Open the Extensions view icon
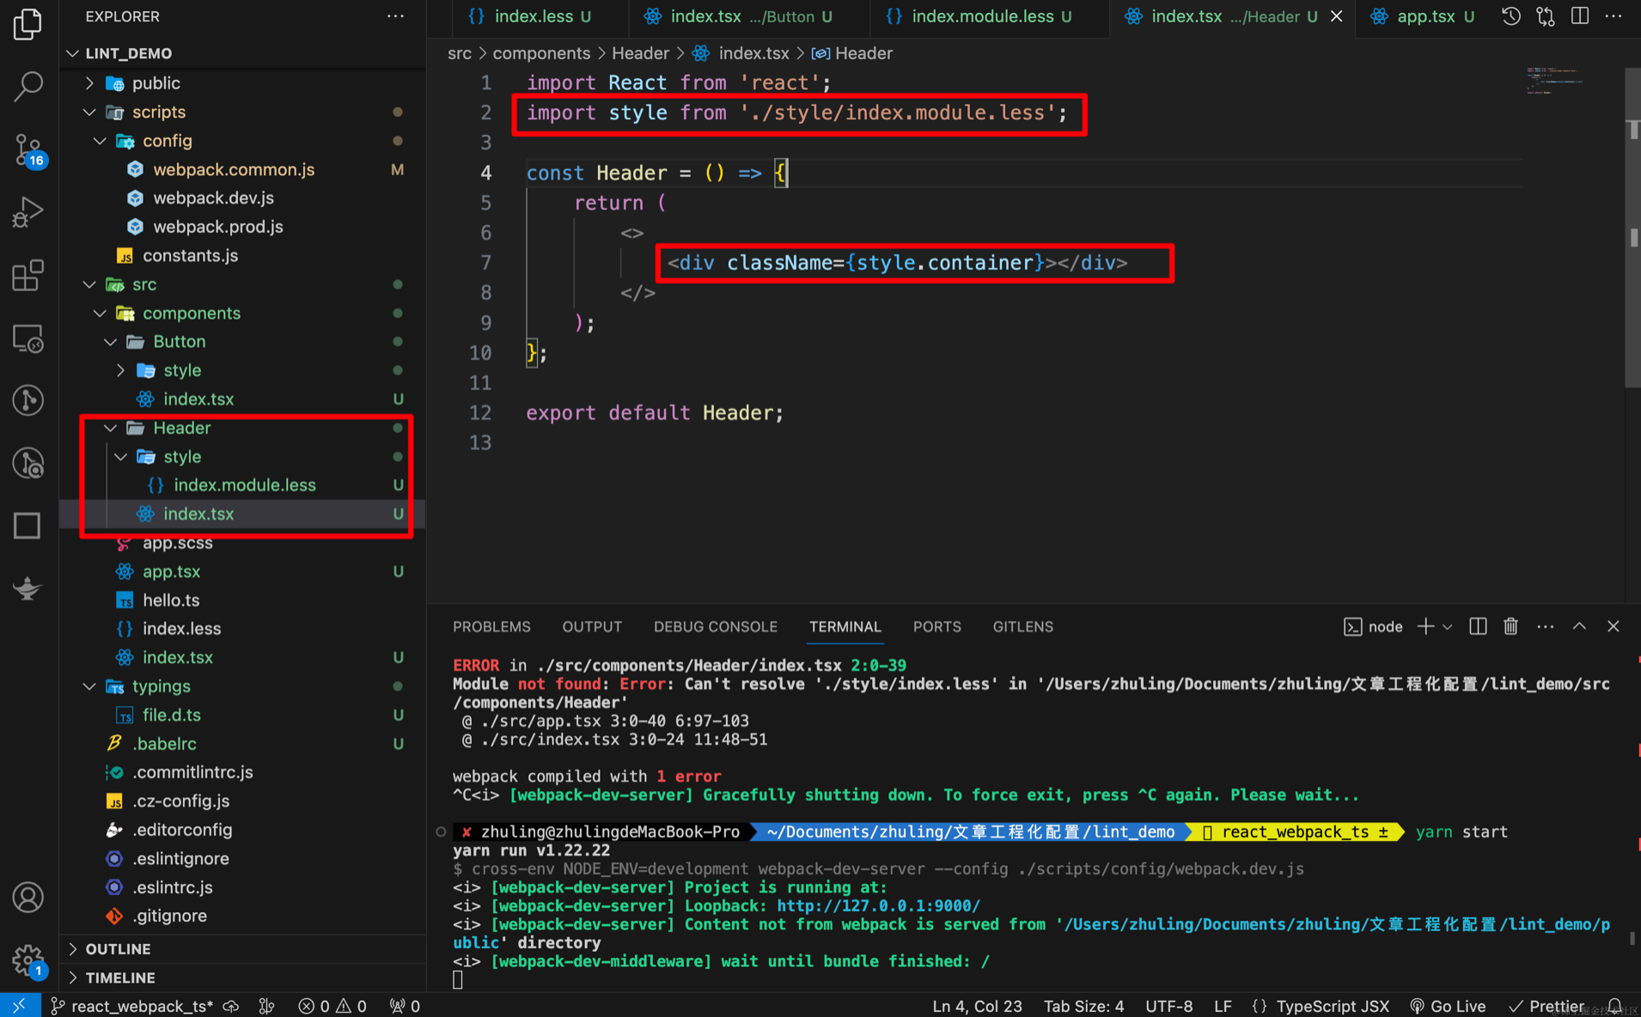1641x1017 pixels. click(x=27, y=275)
